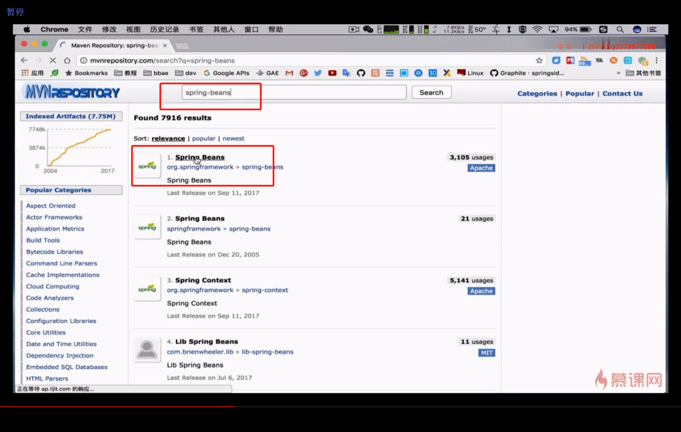Screen dimensions: 681x432
Task: Open the 教程 bookmarks folder
Action: pyautogui.click(x=125, y=73)
